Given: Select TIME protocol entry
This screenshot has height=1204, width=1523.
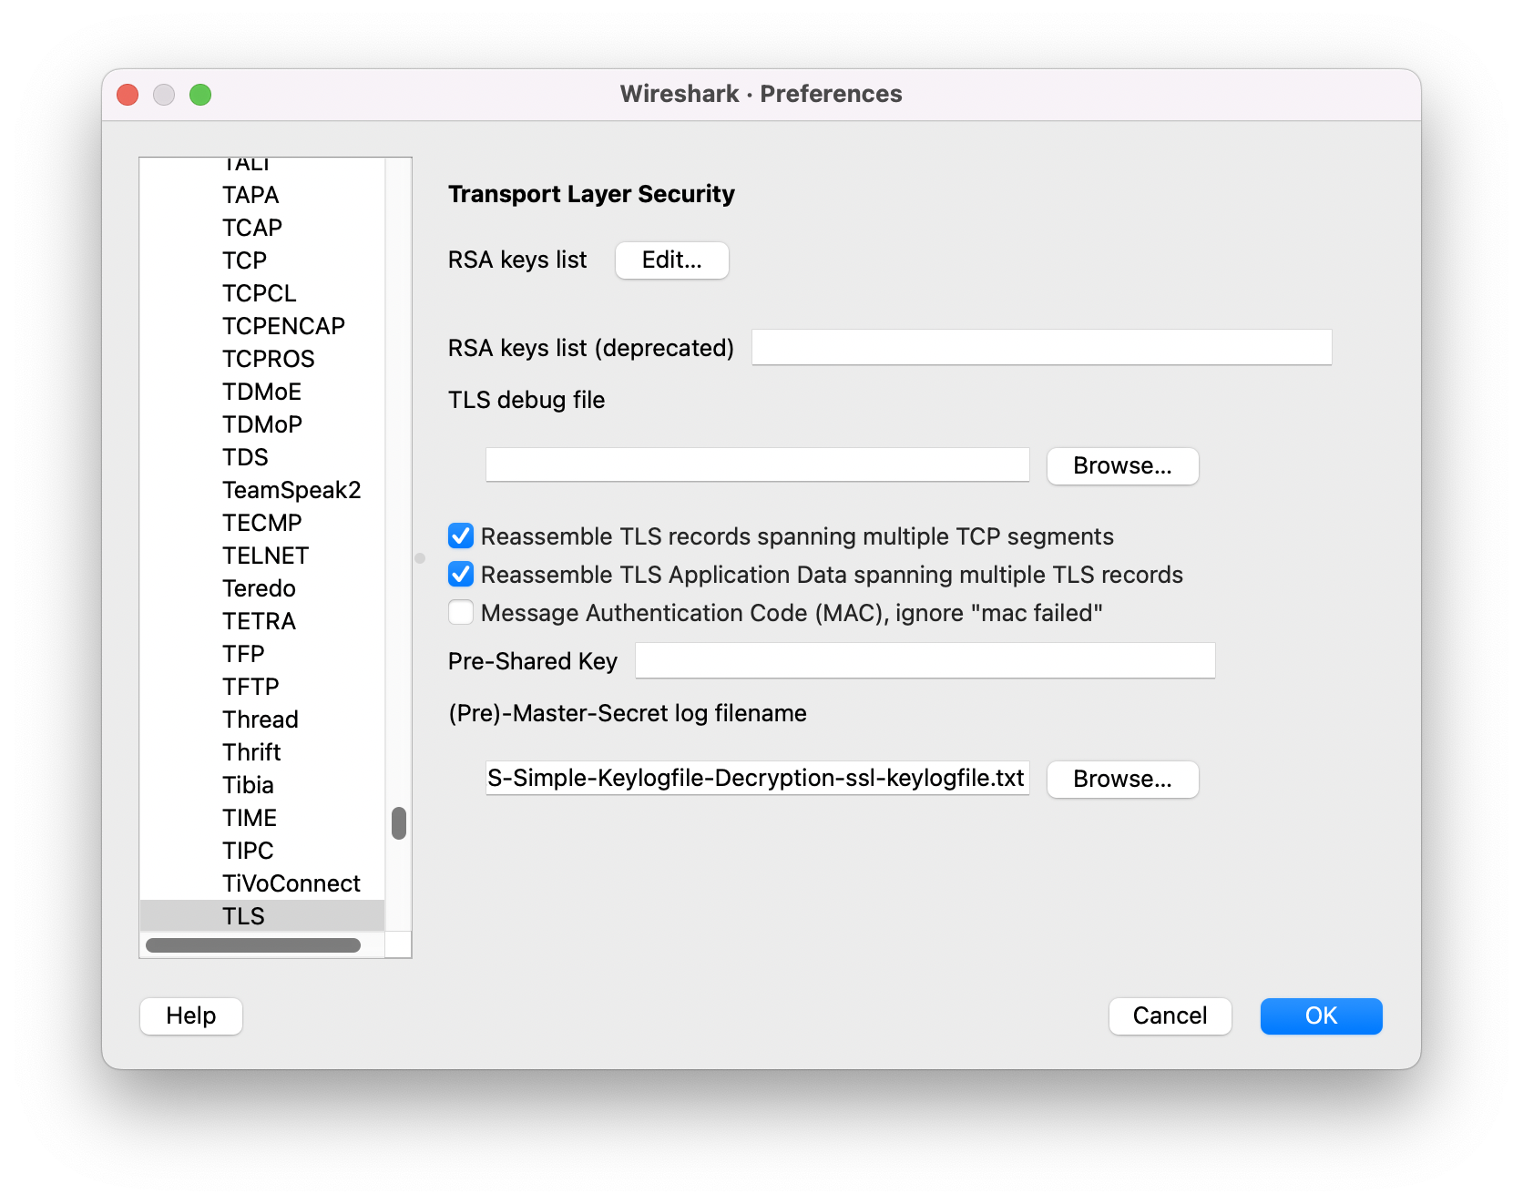Looking at the screenshot, I should coord(262,818).
